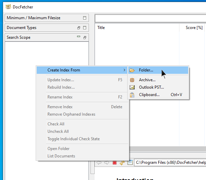
Task: Select Outlook PST... index source
Action: coord(158,87)
